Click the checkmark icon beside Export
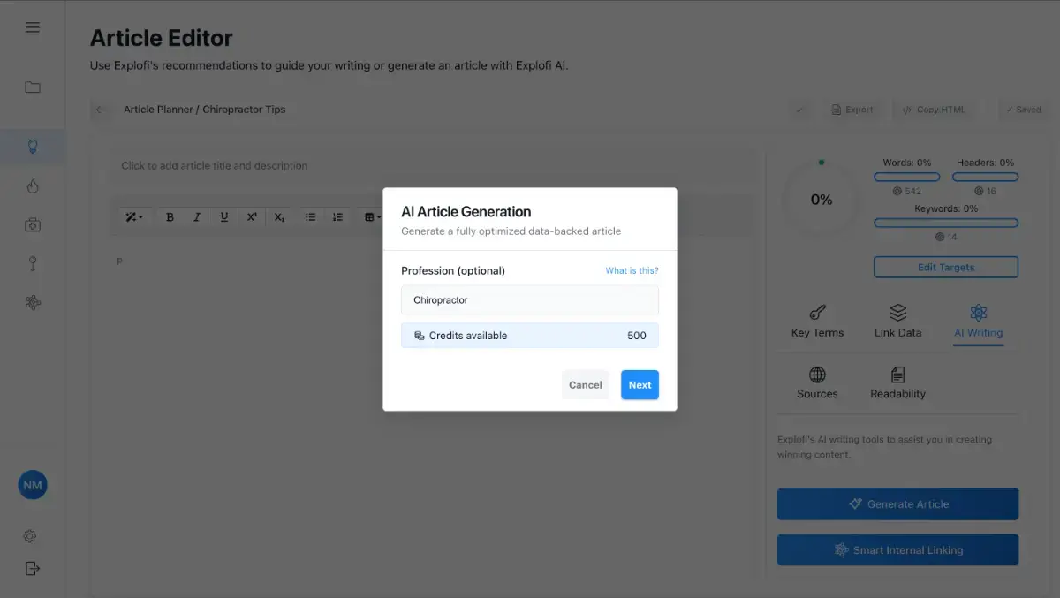 [x=800, y=110]
